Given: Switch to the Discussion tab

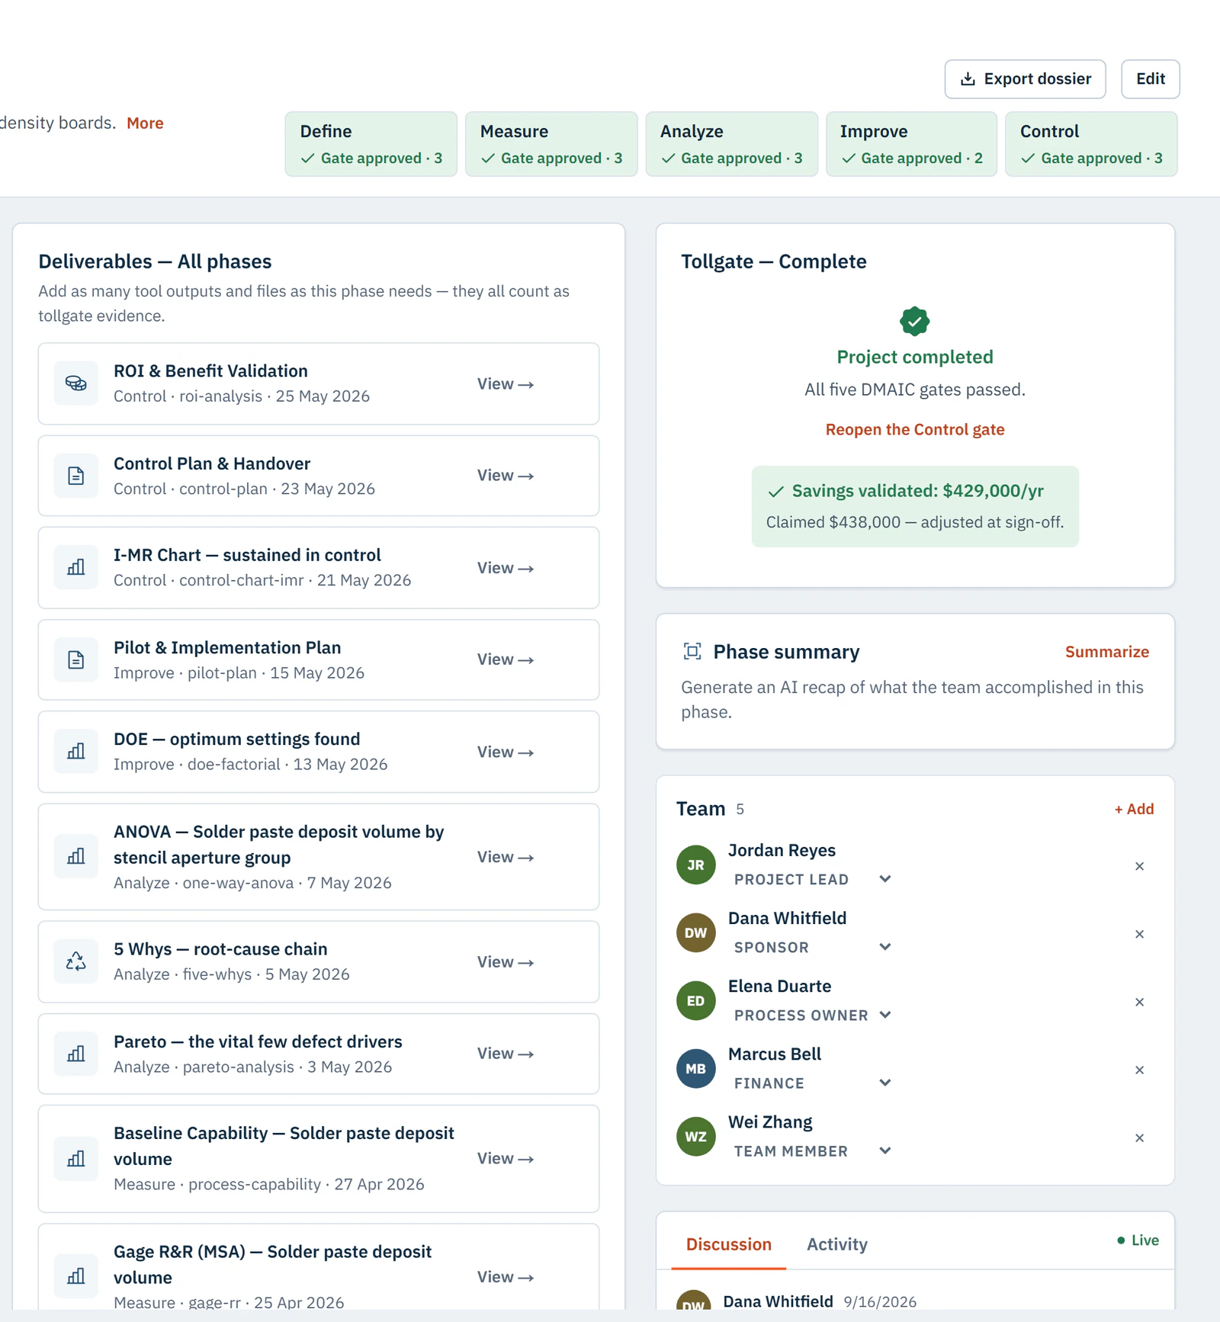Looking at the screenshot, I should click(x=728, y=1244).
